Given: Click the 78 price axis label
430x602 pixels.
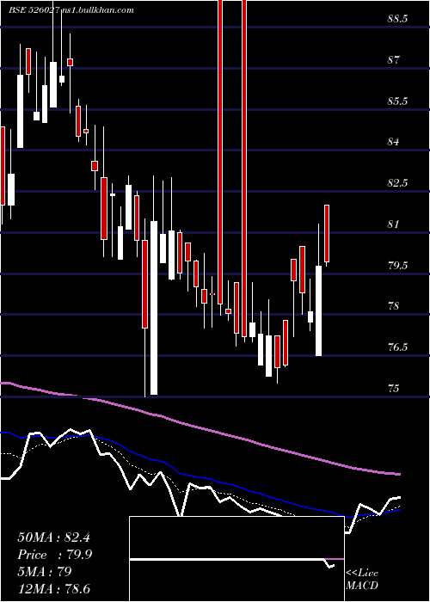Looking at the screenshot, I should (x=394, y=306).
